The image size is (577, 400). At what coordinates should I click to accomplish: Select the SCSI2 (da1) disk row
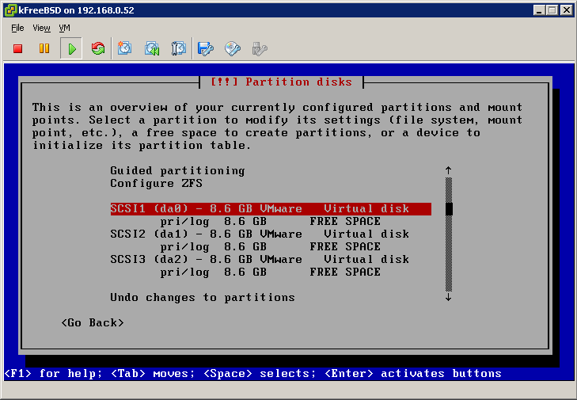click(260, 234)
